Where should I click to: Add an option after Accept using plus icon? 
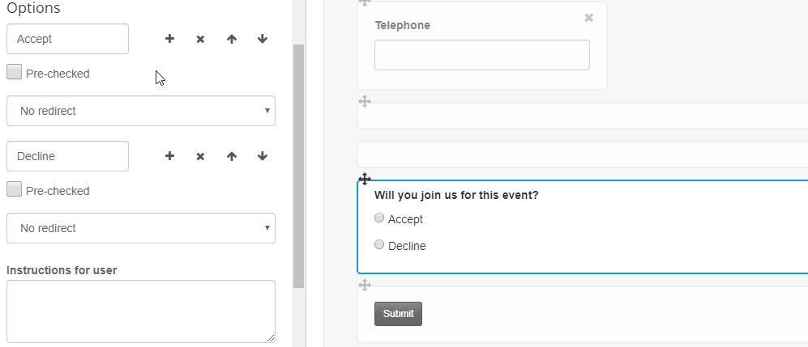point(169,39)
